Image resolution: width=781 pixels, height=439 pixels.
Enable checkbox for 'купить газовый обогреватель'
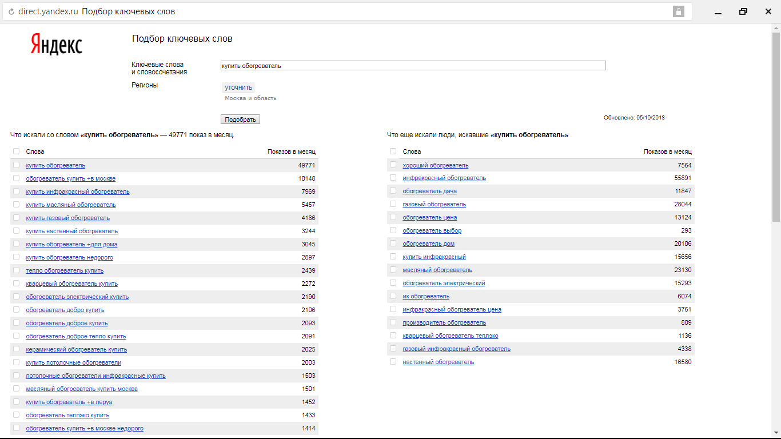[x=16, y=218]
